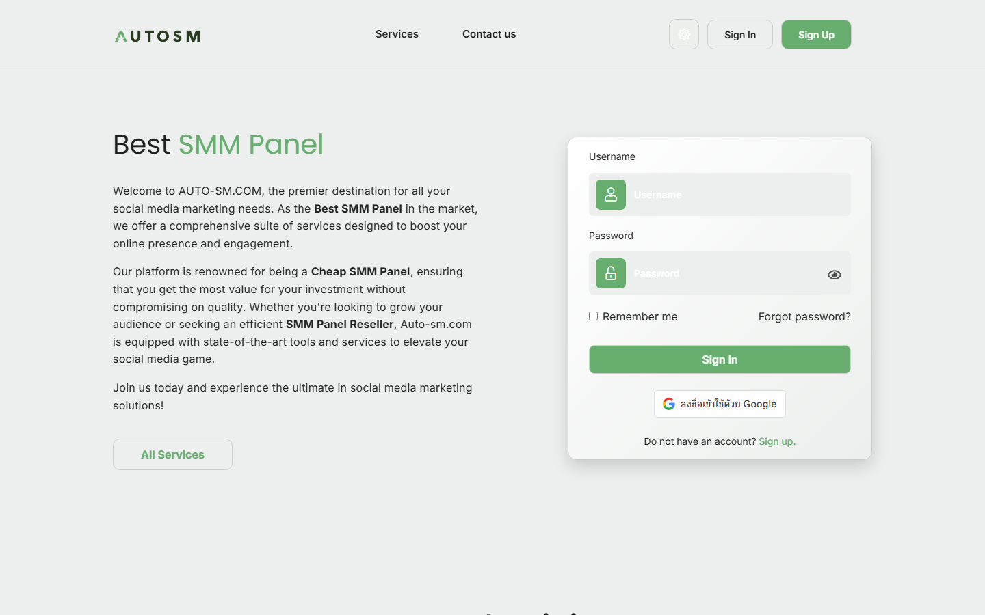Click the green user icon beside Username
985x615 pixels.
610,195
